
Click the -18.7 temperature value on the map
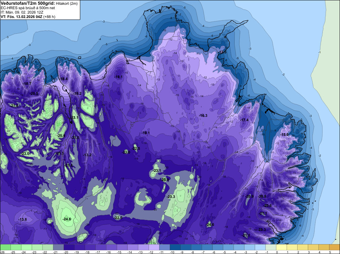click(x=27, y=84)
